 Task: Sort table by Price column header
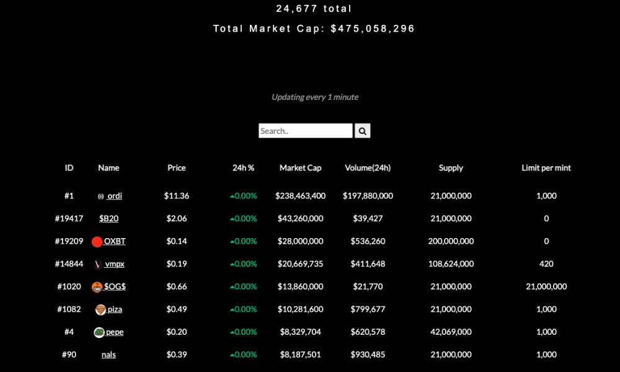(176, 167)
